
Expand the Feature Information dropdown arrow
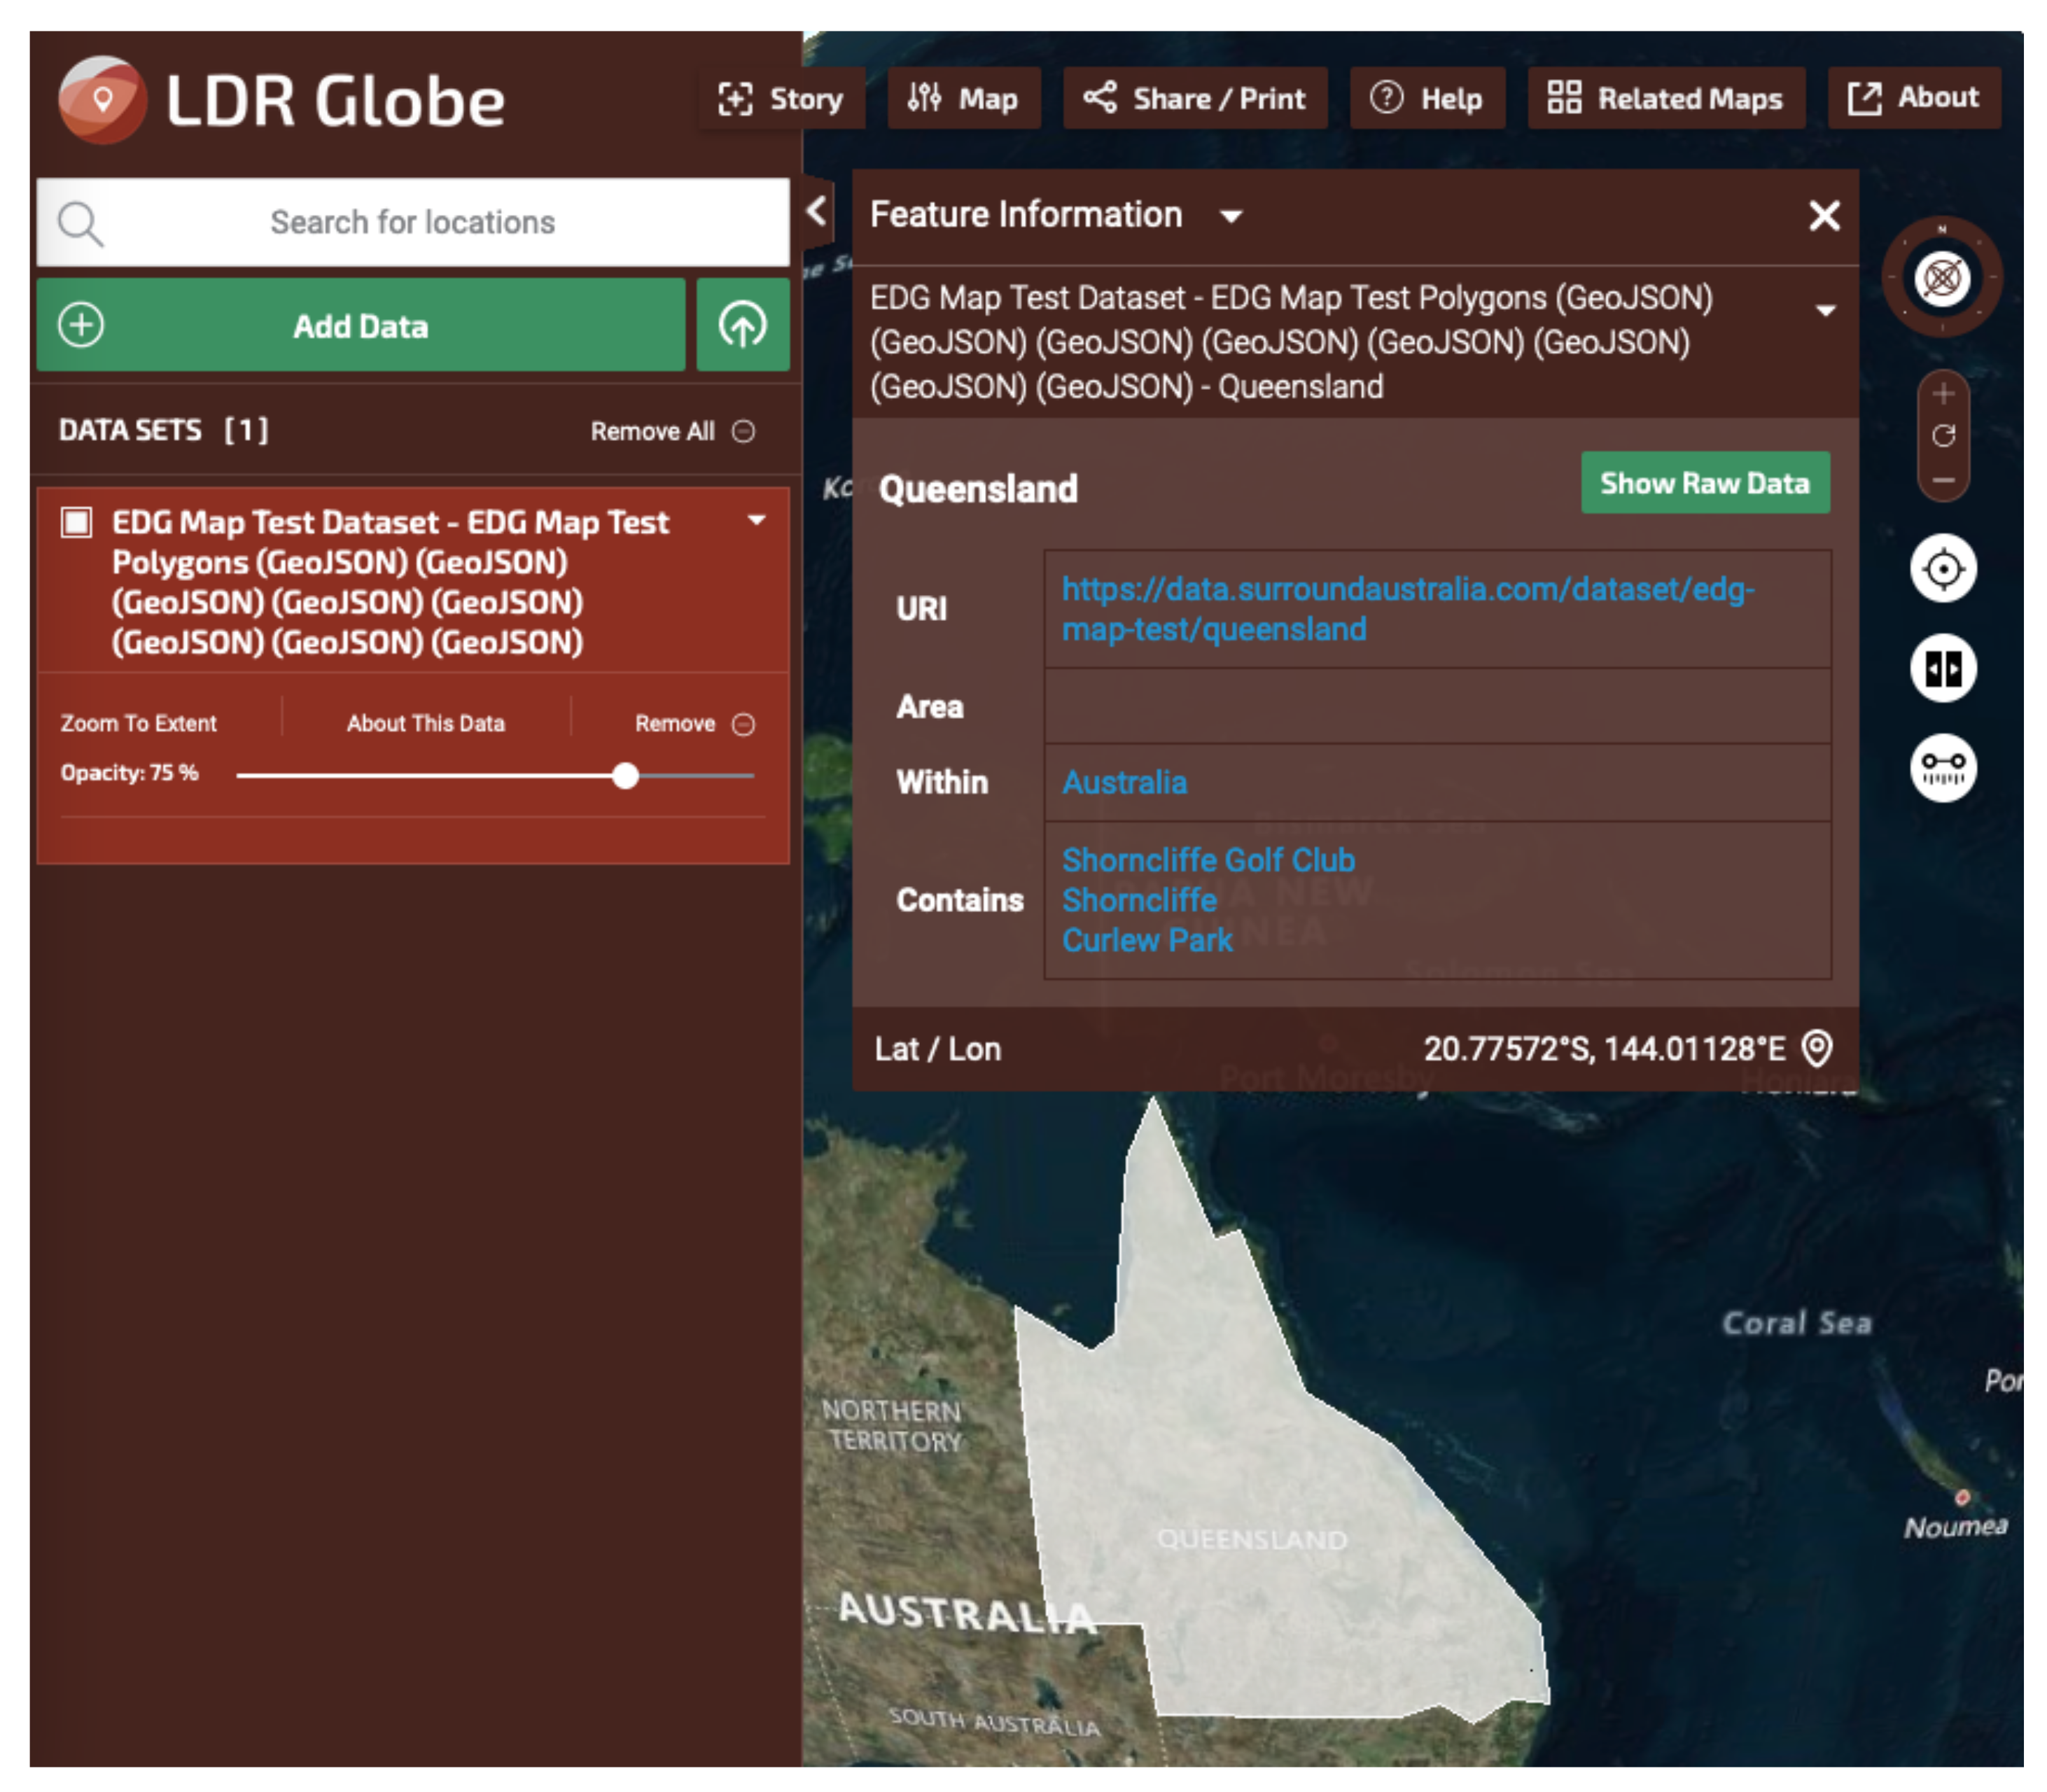1231,216
